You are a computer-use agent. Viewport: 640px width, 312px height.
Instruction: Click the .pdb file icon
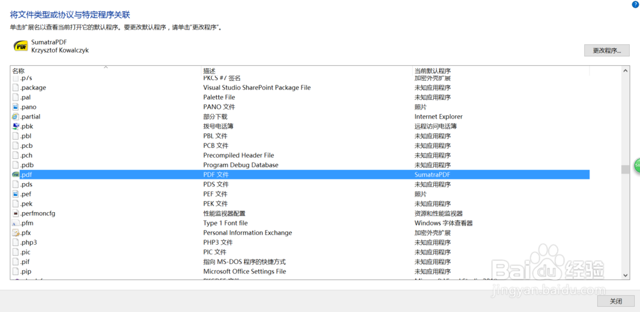(15, 165)
